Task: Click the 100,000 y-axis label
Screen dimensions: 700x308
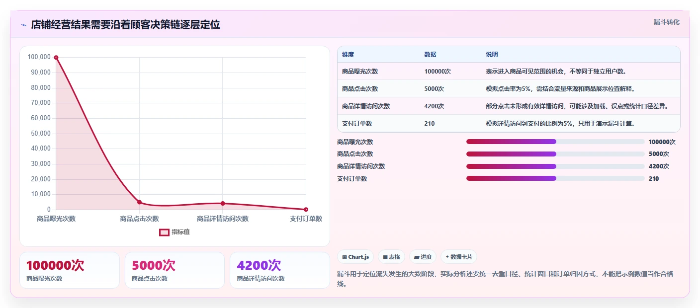Action: [x=39, y=57]
